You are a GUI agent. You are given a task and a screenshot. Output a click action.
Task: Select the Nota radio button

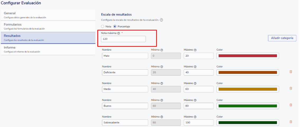[x=103, y=26]
